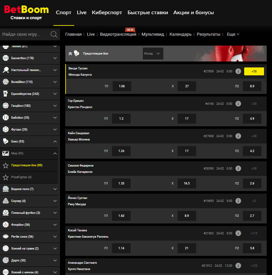The image size is (272, 275).
Task: Bet draw 16.5 in Федеричи fight
Action: click(187, 183)
